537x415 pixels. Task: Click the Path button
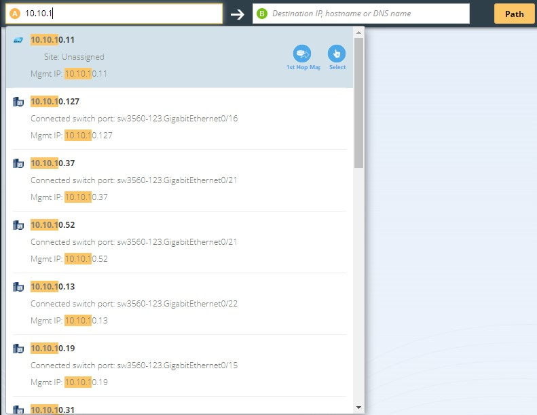[x=514, y=14]
